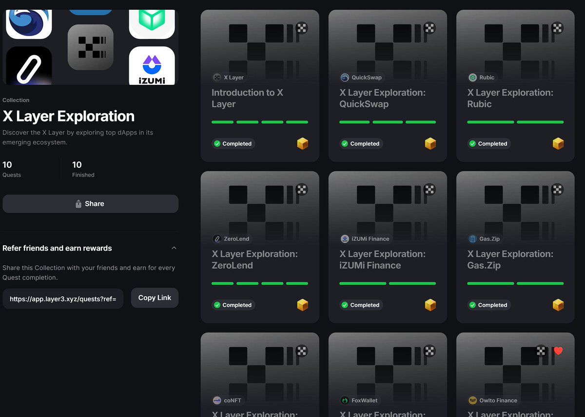The width and height of the screenshot is (585, 417).
Task: Select the referral link URL field
Action: point(63,299)
